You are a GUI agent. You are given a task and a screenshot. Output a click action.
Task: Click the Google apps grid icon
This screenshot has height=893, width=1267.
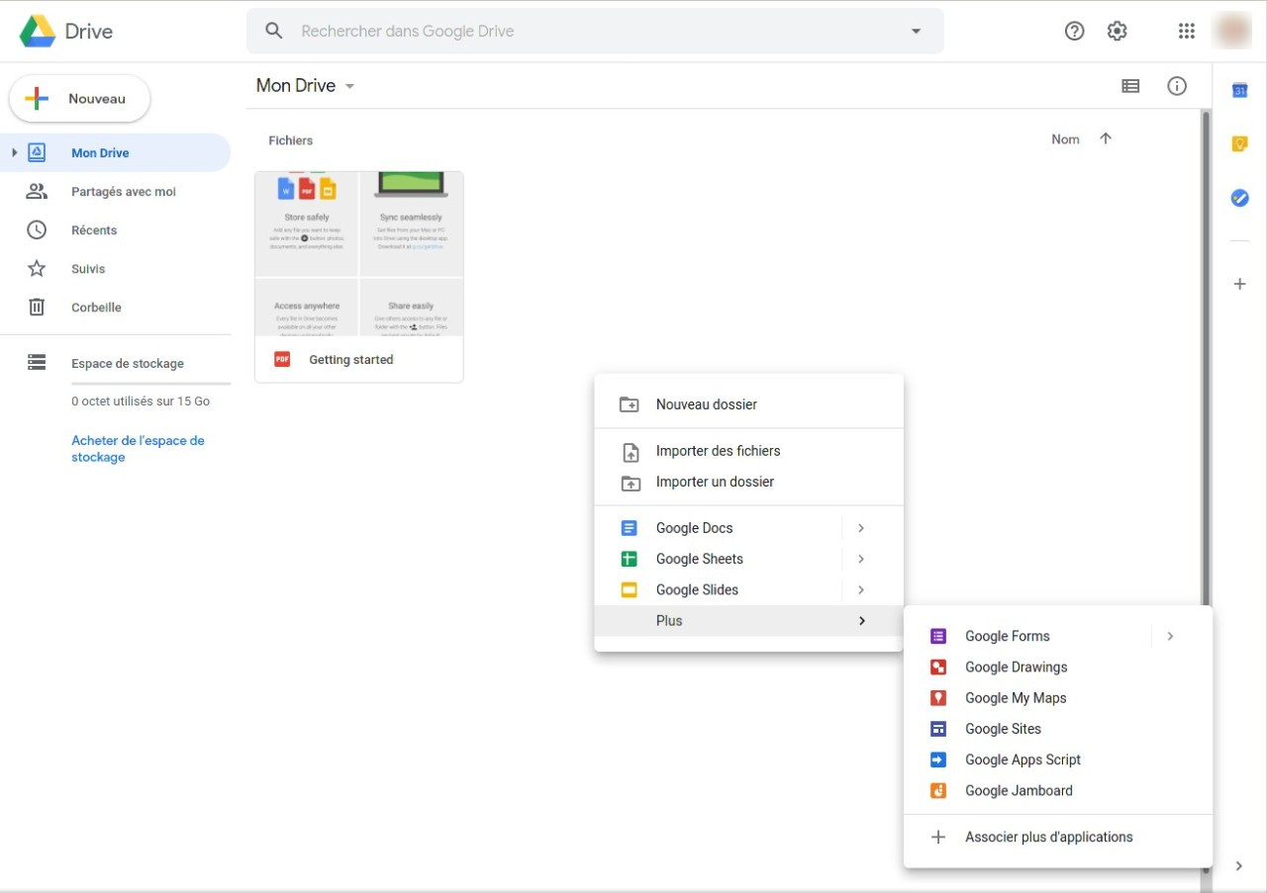coord(1187,31)
